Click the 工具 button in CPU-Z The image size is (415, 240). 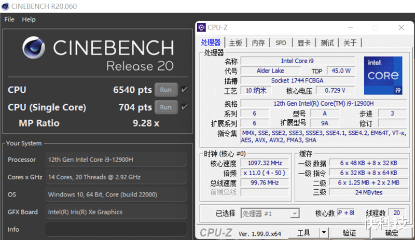point(303,233)
